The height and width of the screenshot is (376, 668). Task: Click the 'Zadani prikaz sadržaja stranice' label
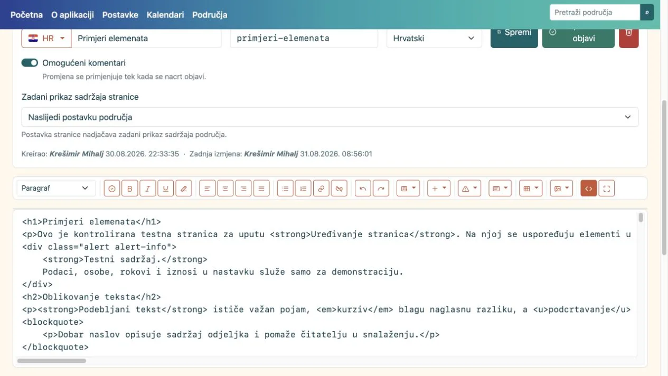click(x=80, y=97)
